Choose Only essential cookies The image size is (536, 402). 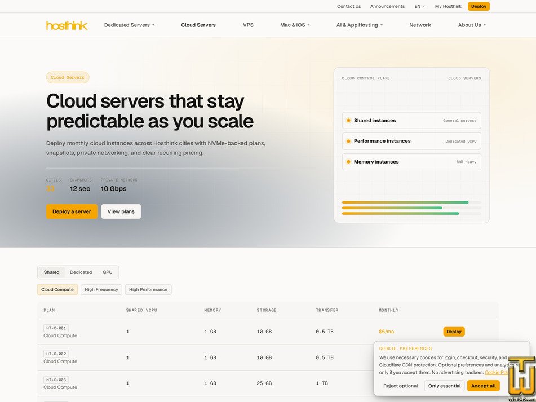[x=444, y=386]
